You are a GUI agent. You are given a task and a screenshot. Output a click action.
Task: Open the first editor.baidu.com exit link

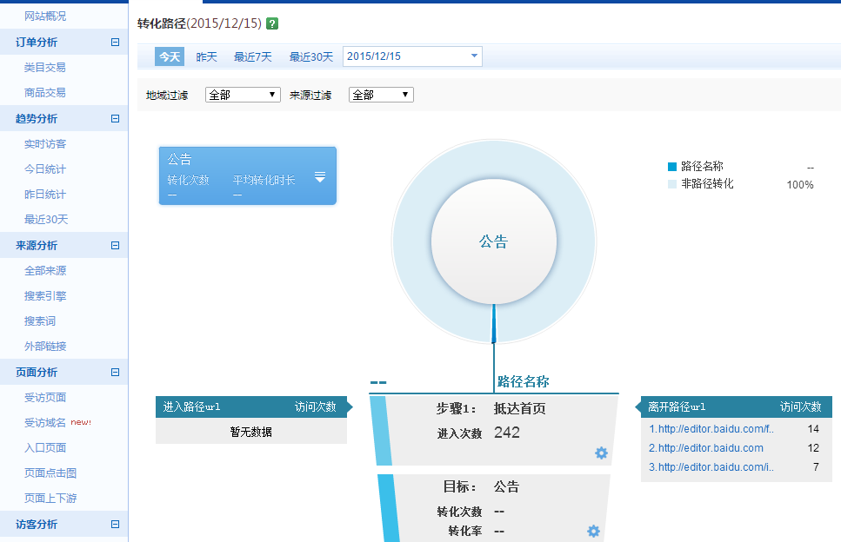[711, 428]
